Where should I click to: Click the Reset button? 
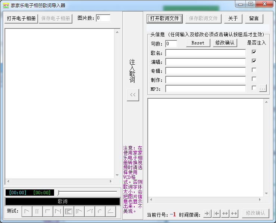pyautogui.click(x=198, y=43)
